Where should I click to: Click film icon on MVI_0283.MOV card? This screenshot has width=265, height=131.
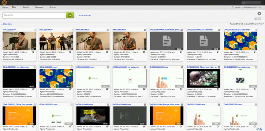108,30
